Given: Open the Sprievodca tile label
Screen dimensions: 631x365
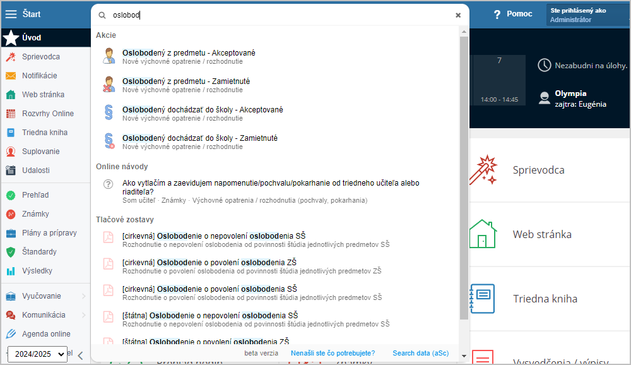Looking at the screenshot, I should click(x=538, y=170).
